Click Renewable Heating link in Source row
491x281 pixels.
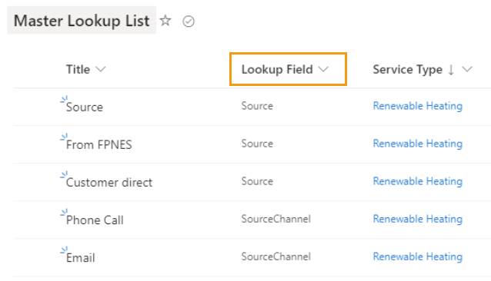(417, 106)
